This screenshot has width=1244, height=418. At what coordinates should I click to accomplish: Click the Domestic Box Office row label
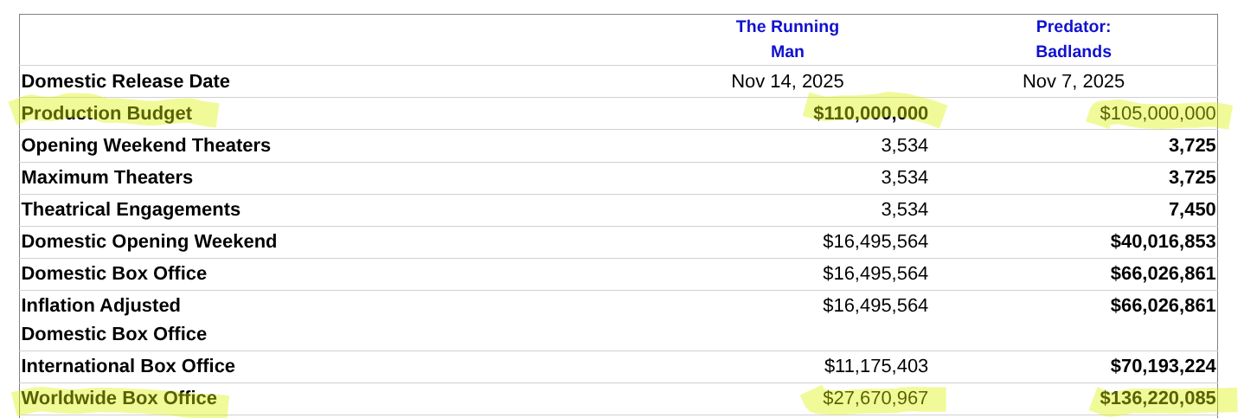click(x=113, y=273)
